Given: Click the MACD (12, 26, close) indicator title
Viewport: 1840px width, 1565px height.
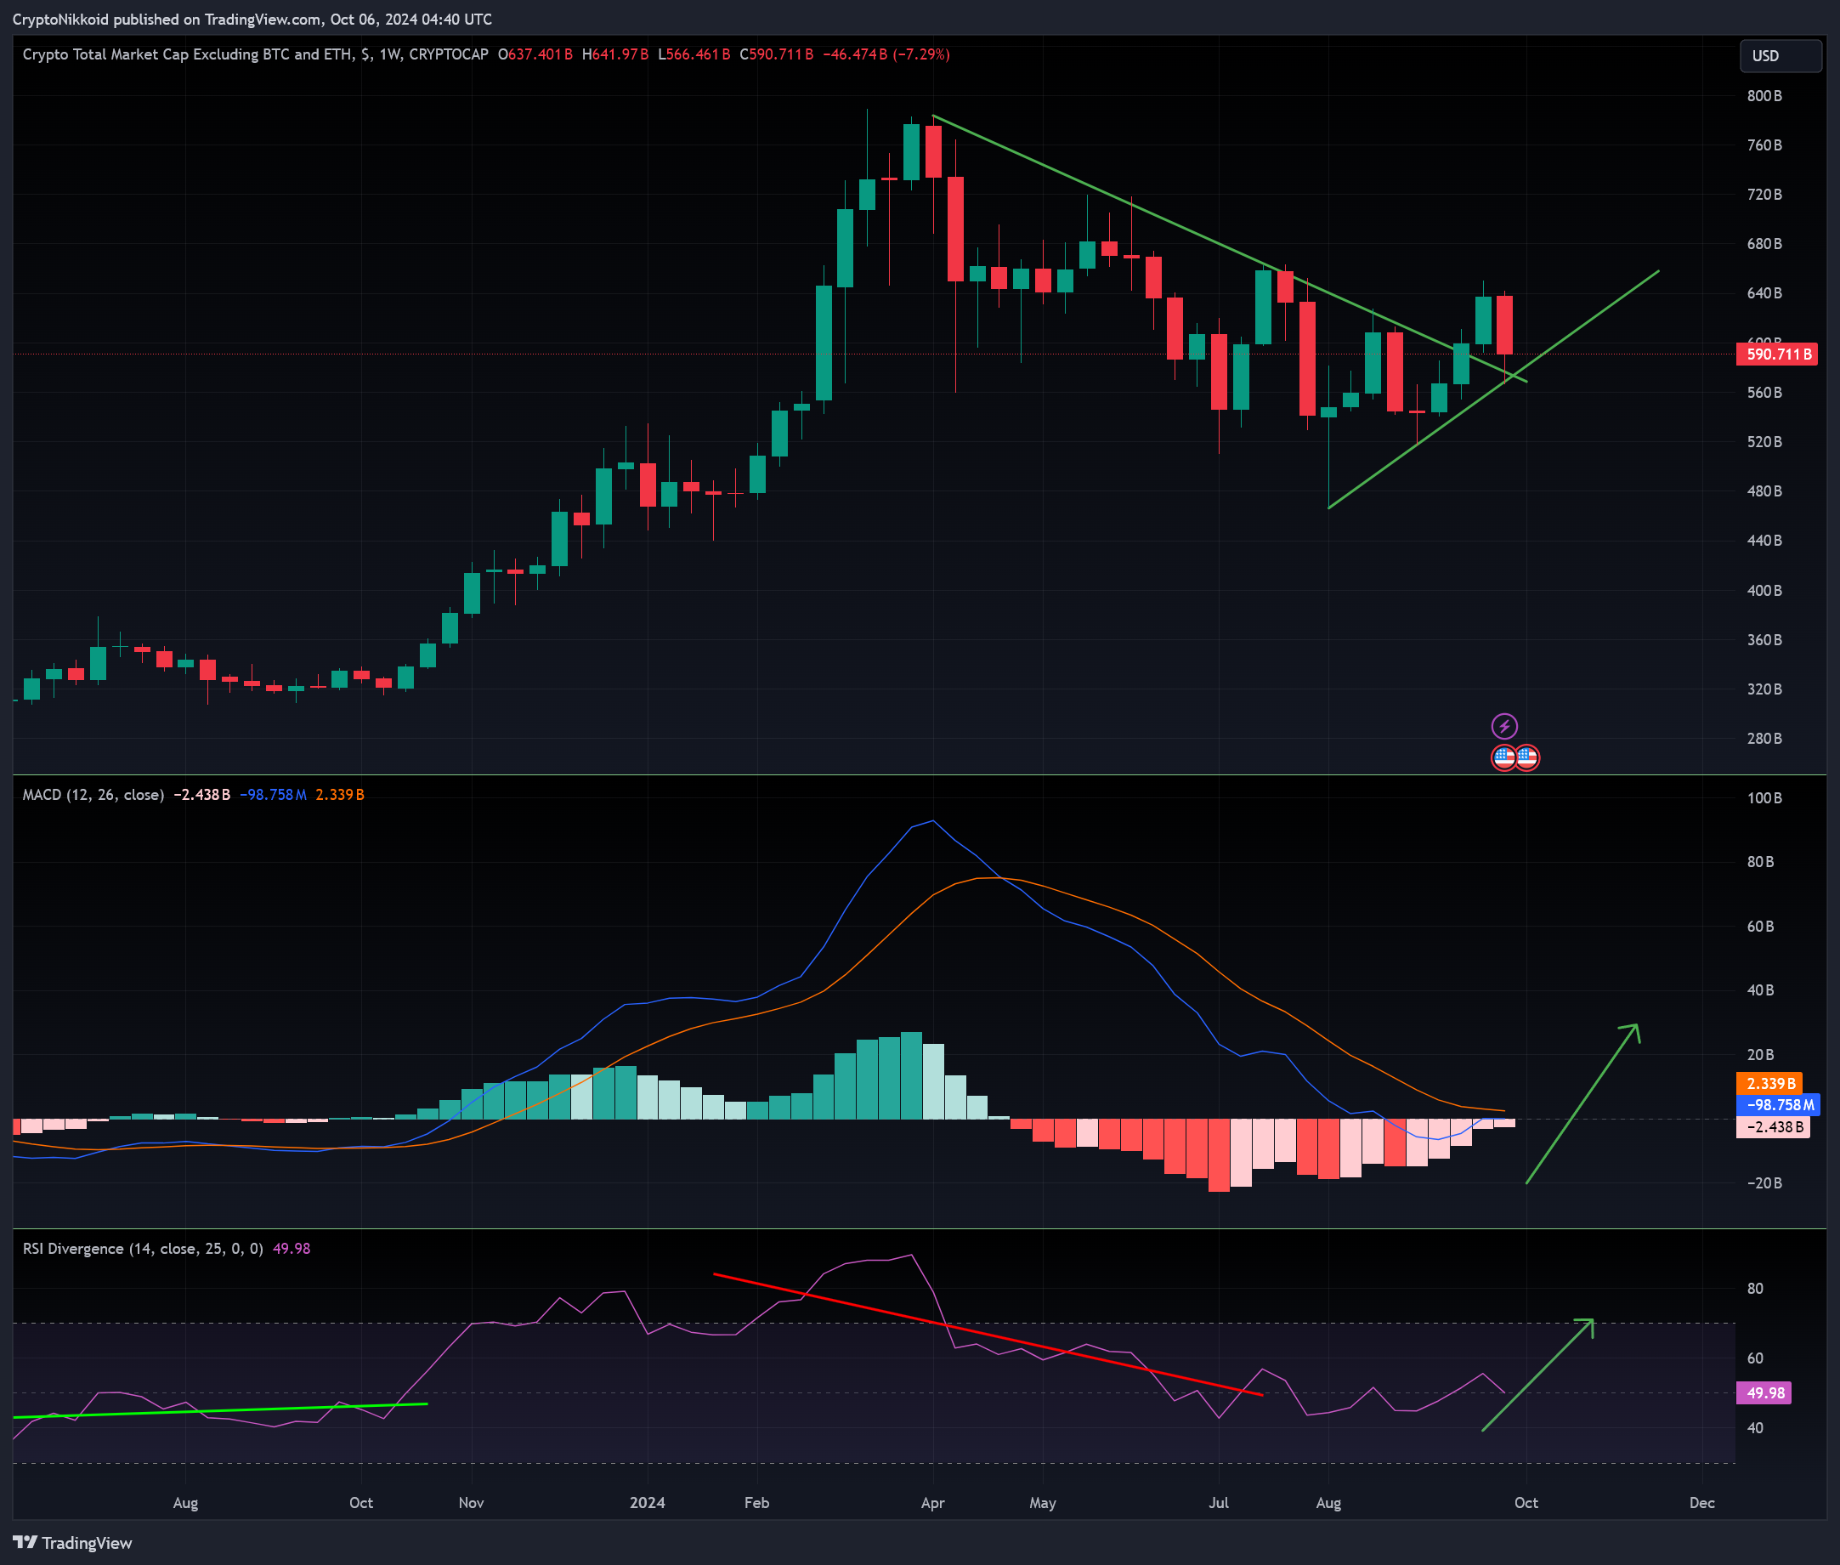Looking at the screenshot, I should (93, 794).
